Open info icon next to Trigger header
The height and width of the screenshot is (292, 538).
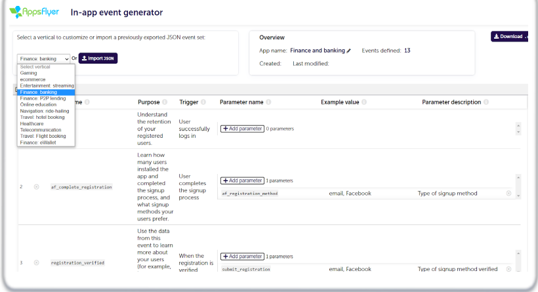(x=203, y=102)
